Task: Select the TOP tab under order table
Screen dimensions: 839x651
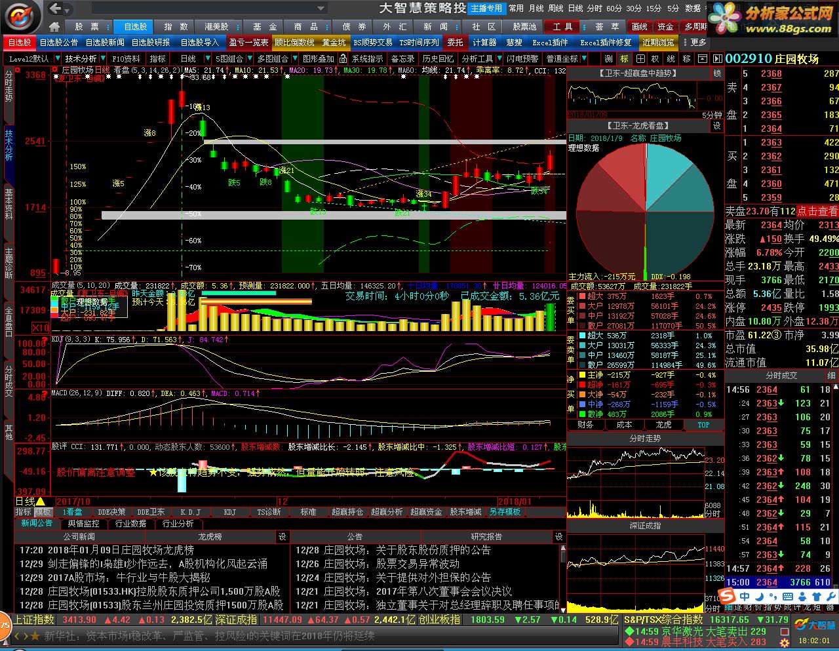Action: (x=703, y=425)
